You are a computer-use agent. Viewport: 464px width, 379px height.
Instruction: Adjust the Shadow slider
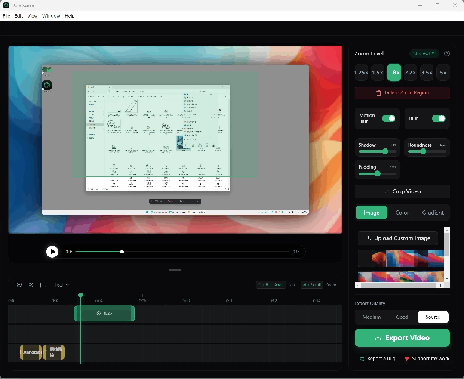[377, 151]
